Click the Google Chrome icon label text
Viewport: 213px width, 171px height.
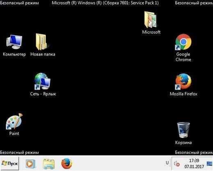tap(183, 57)
